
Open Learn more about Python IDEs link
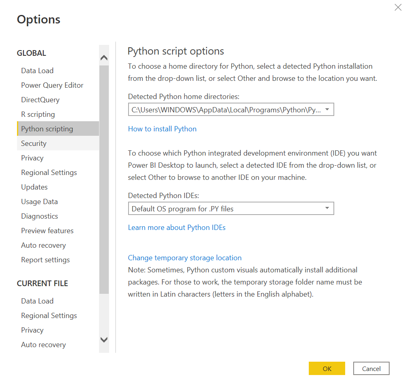(x=177, y=228)
